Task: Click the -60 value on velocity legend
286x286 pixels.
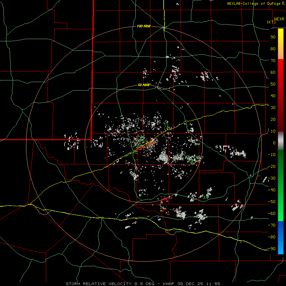Action: click(x=272, y=214)
